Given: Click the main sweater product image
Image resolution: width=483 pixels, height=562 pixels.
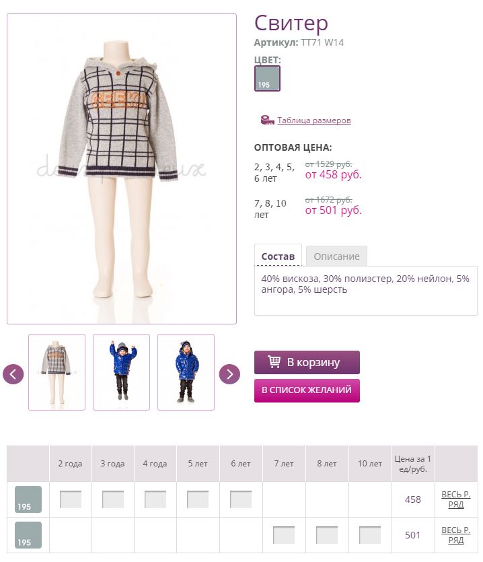Looking at the screenshot, I should 122,169.
